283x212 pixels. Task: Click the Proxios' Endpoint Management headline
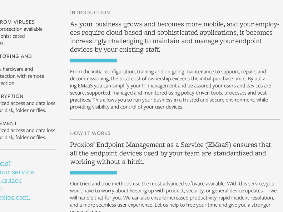[170, 153]
